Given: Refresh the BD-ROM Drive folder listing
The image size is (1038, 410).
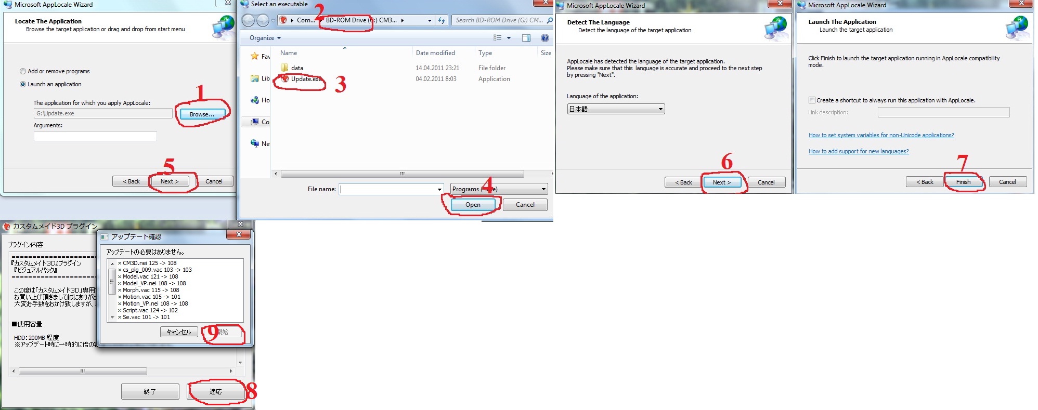Looking at the screenshot, I should 442,20.
